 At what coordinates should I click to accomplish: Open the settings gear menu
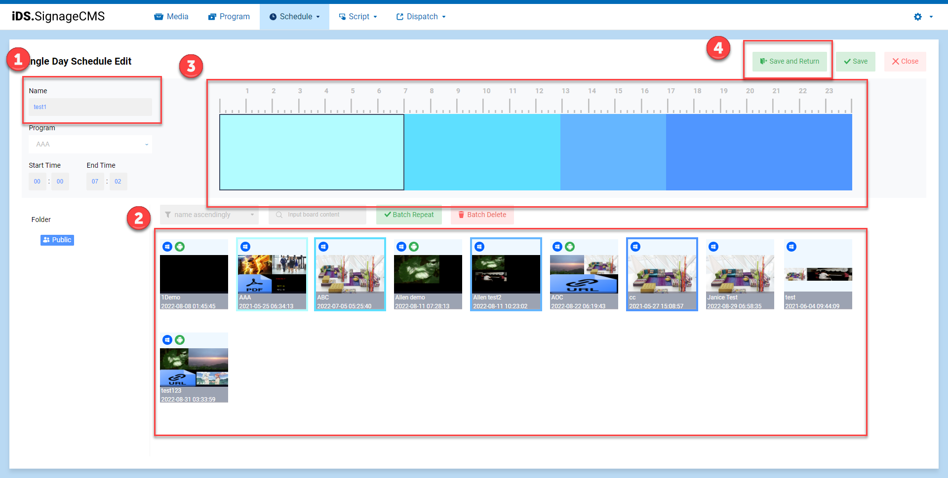tap(922, 17)
